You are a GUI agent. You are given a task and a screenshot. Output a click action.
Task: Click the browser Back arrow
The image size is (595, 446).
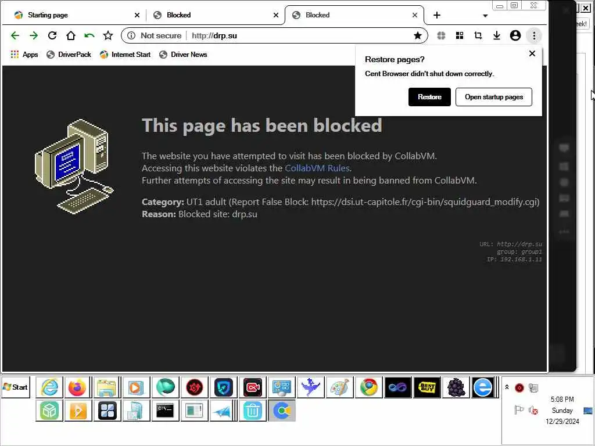15,35
